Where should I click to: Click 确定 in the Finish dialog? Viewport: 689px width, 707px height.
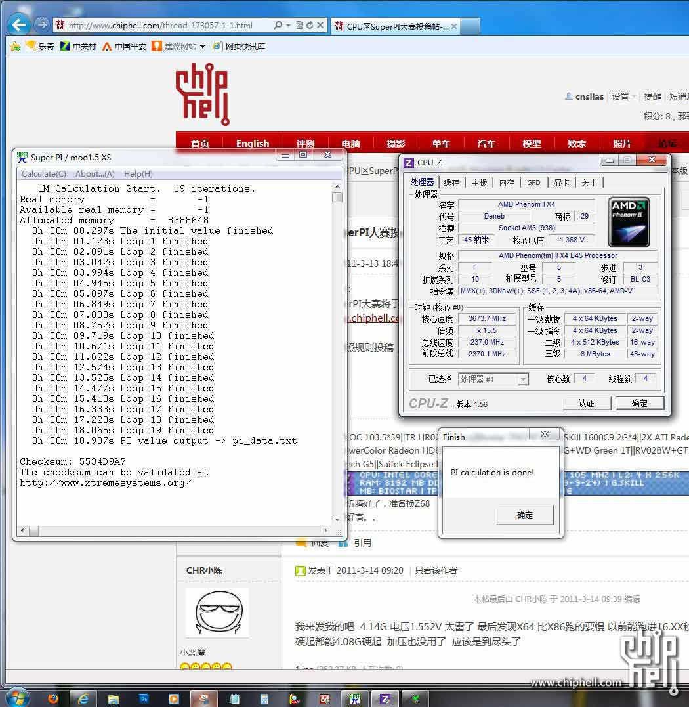click(524, 515)
